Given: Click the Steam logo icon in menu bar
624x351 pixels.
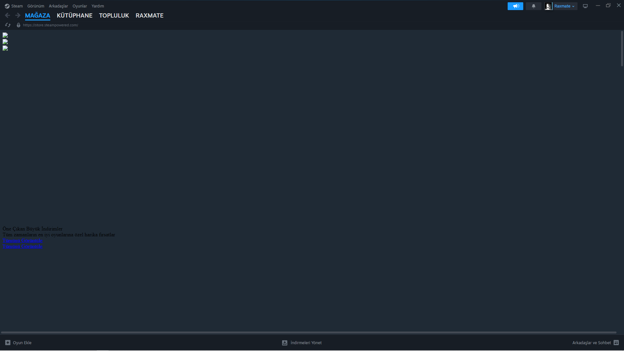Looking at the screenshot, I should pyautogui.click(x=7, y=6).
